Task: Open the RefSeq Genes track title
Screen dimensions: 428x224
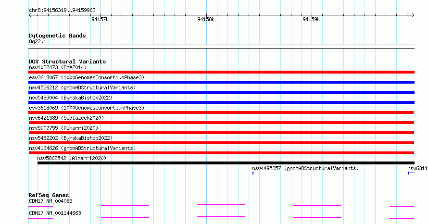Action: pyautogui.click(x=49, y=195)
